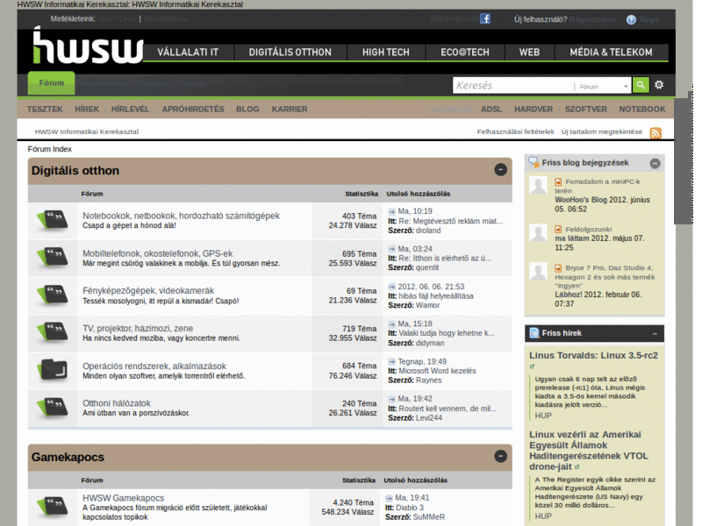Click the Notebookok forum icon
702x526 pixels.
(53, 221)
